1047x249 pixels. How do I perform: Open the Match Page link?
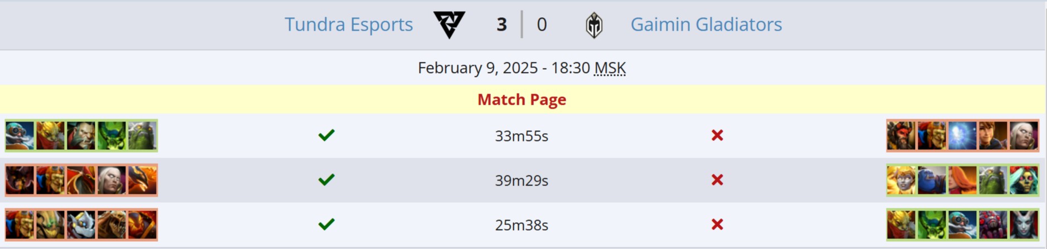pyautogui.click(x=522, y=99)
